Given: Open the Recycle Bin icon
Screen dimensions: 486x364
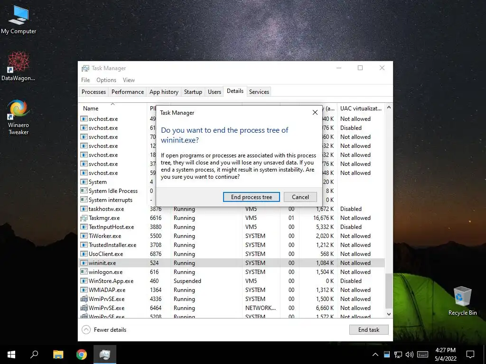Looking at the screenshot, I should 462,301.
